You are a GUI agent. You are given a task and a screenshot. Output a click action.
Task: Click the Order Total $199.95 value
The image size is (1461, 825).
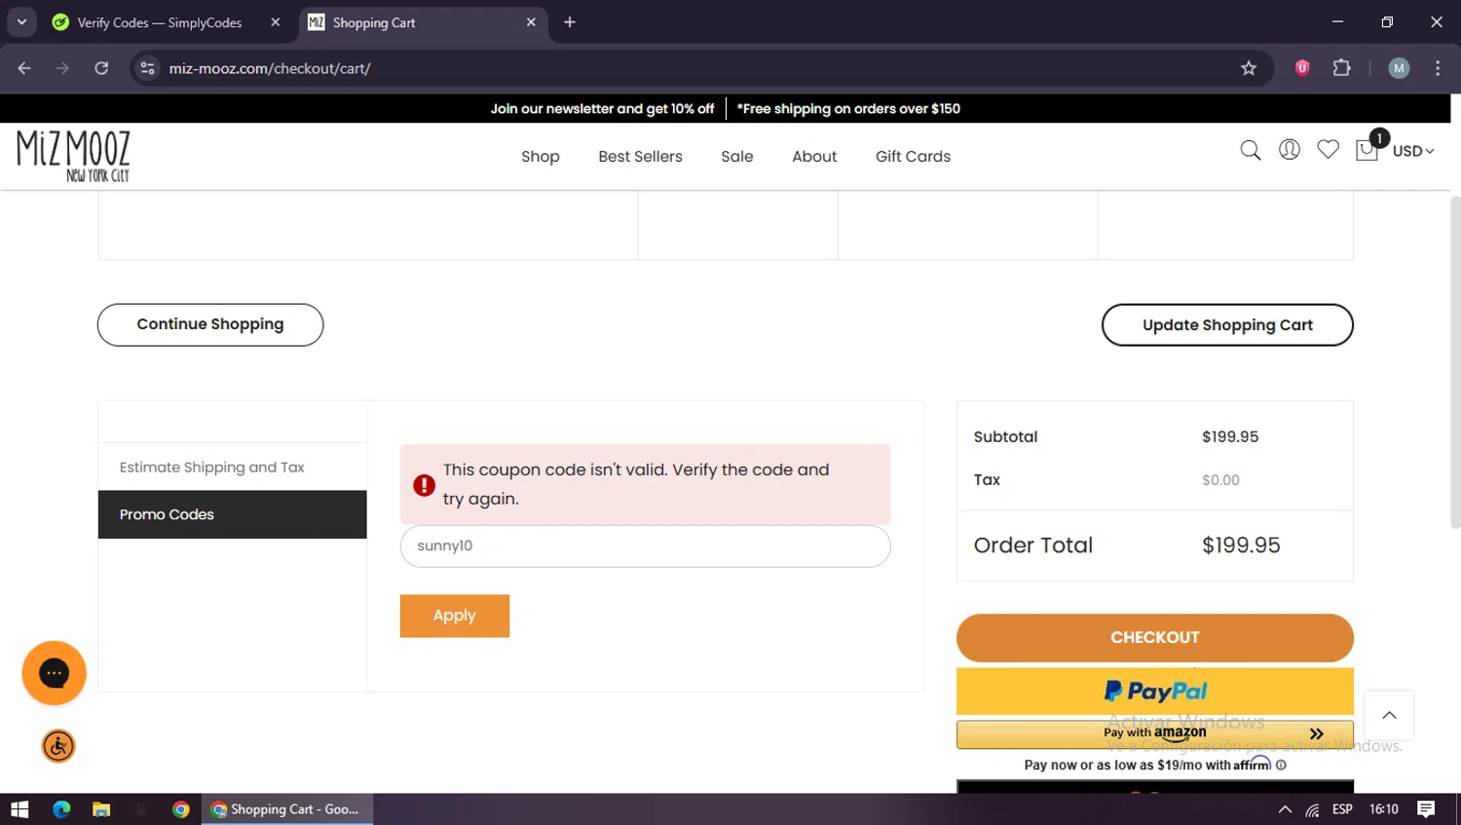[x=1241, y=545]
